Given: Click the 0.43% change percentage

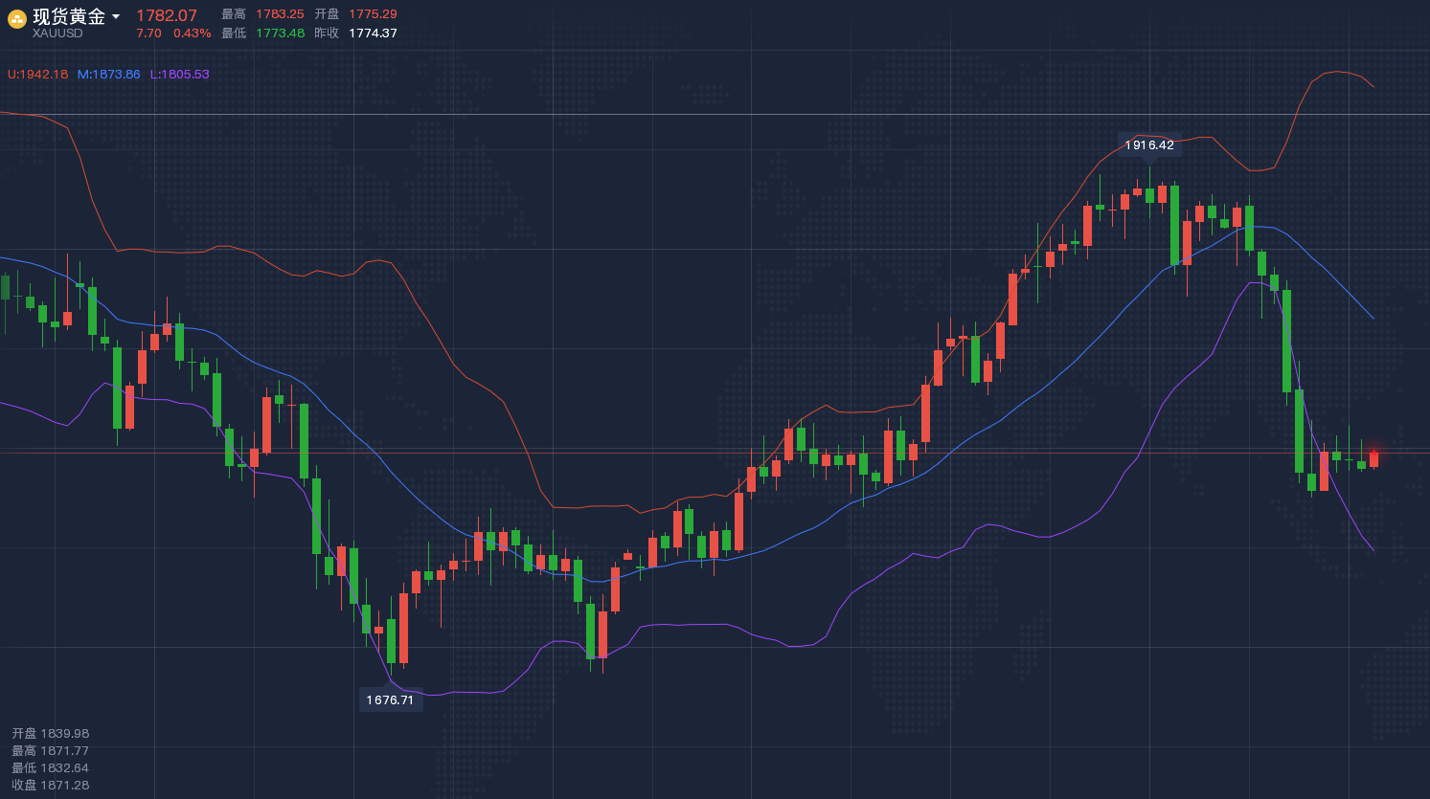Looking at the screenshot, I should click(192, 33).
